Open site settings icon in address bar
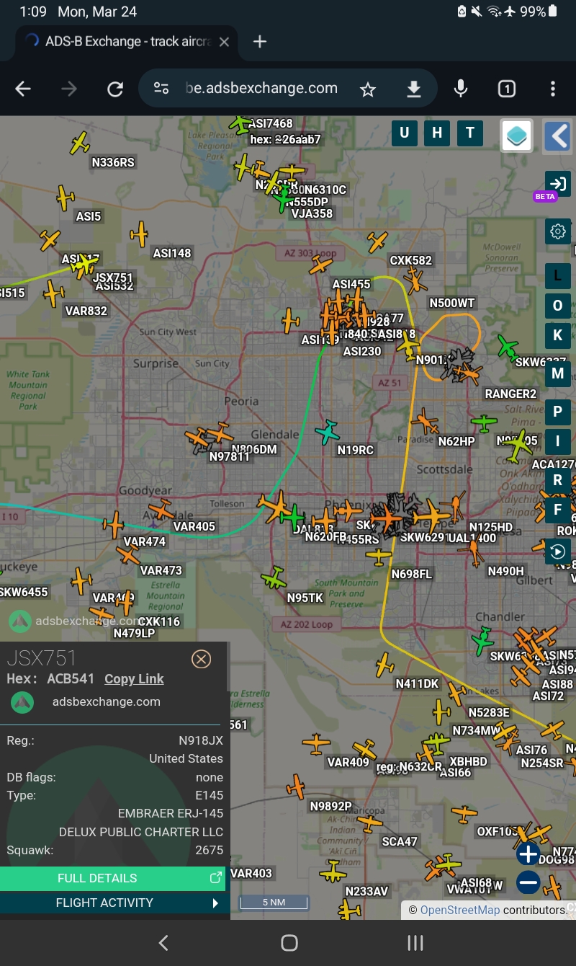 click(161, 89)
